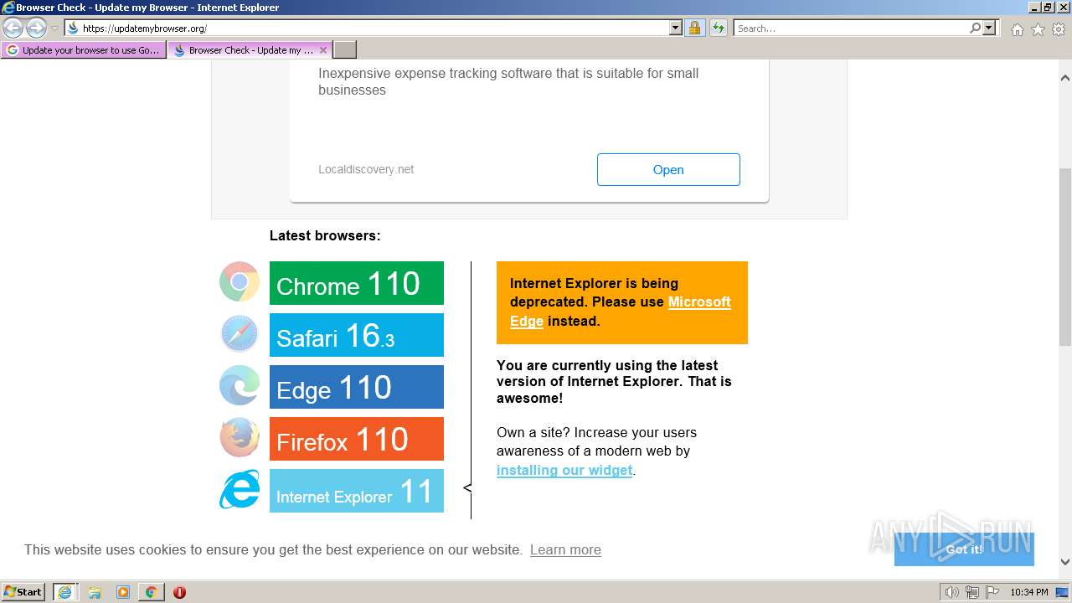This screenshot has width=1072, height=603.
Task: Click the Internet Explorer 11 banner
Action: [x=357, y=491]
